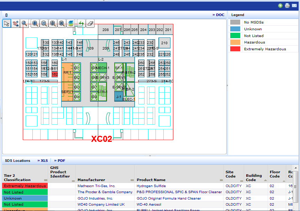Select the arrow pointer tool
The height and width of the screenshot is (211, 300).
click(7, 24)
